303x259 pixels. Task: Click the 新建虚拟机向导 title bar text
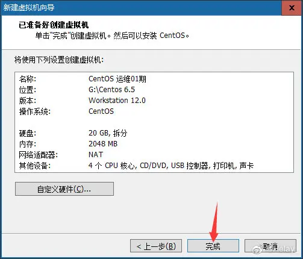[29, 8]
